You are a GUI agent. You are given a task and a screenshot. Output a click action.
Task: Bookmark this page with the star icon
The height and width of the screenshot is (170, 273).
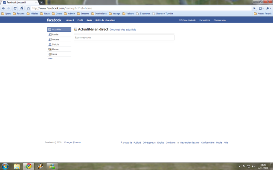point(29,8)
